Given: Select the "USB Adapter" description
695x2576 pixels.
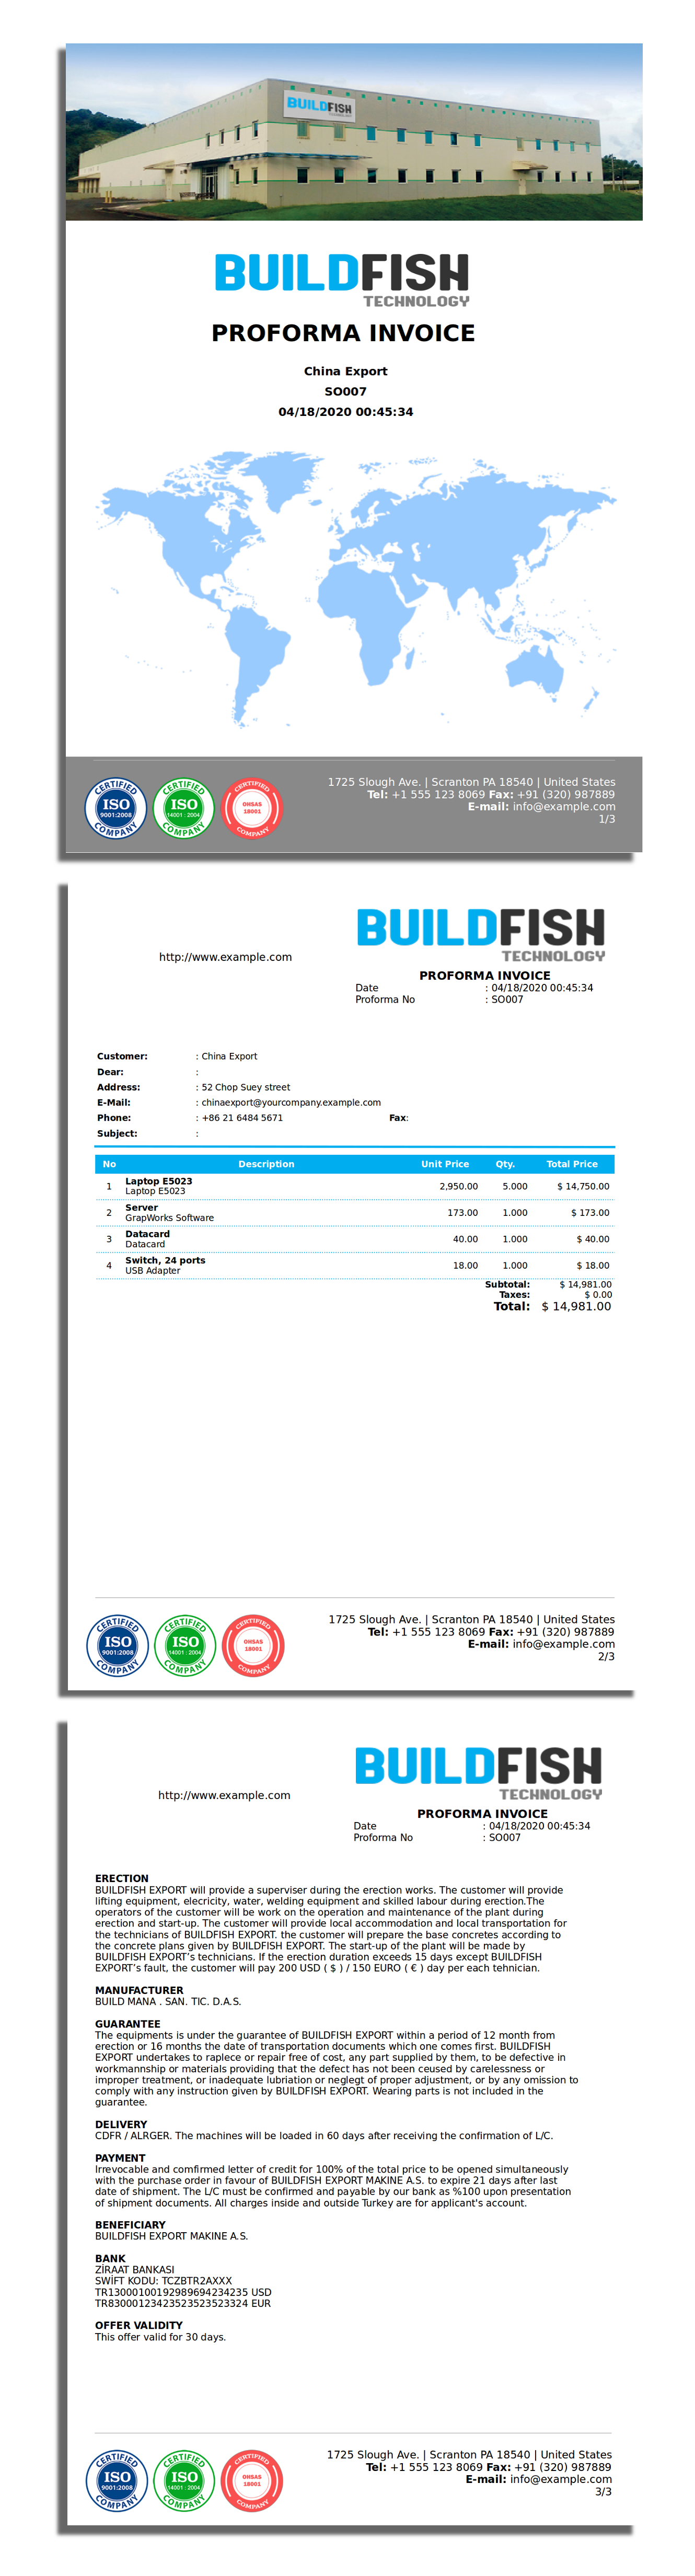Looking at the screenshot, I should pos(153,1271).
